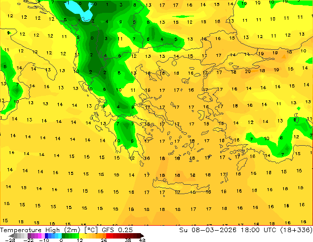Click the '48' legend scale label
The width and height of the screenshot is (313, 242).
(142, 240)
